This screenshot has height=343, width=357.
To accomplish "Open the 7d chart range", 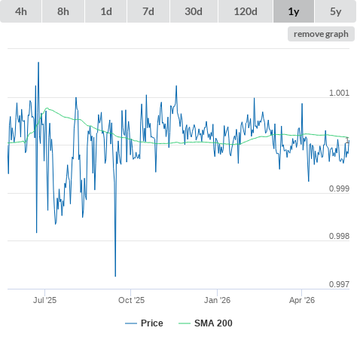I will coord(148,11).
